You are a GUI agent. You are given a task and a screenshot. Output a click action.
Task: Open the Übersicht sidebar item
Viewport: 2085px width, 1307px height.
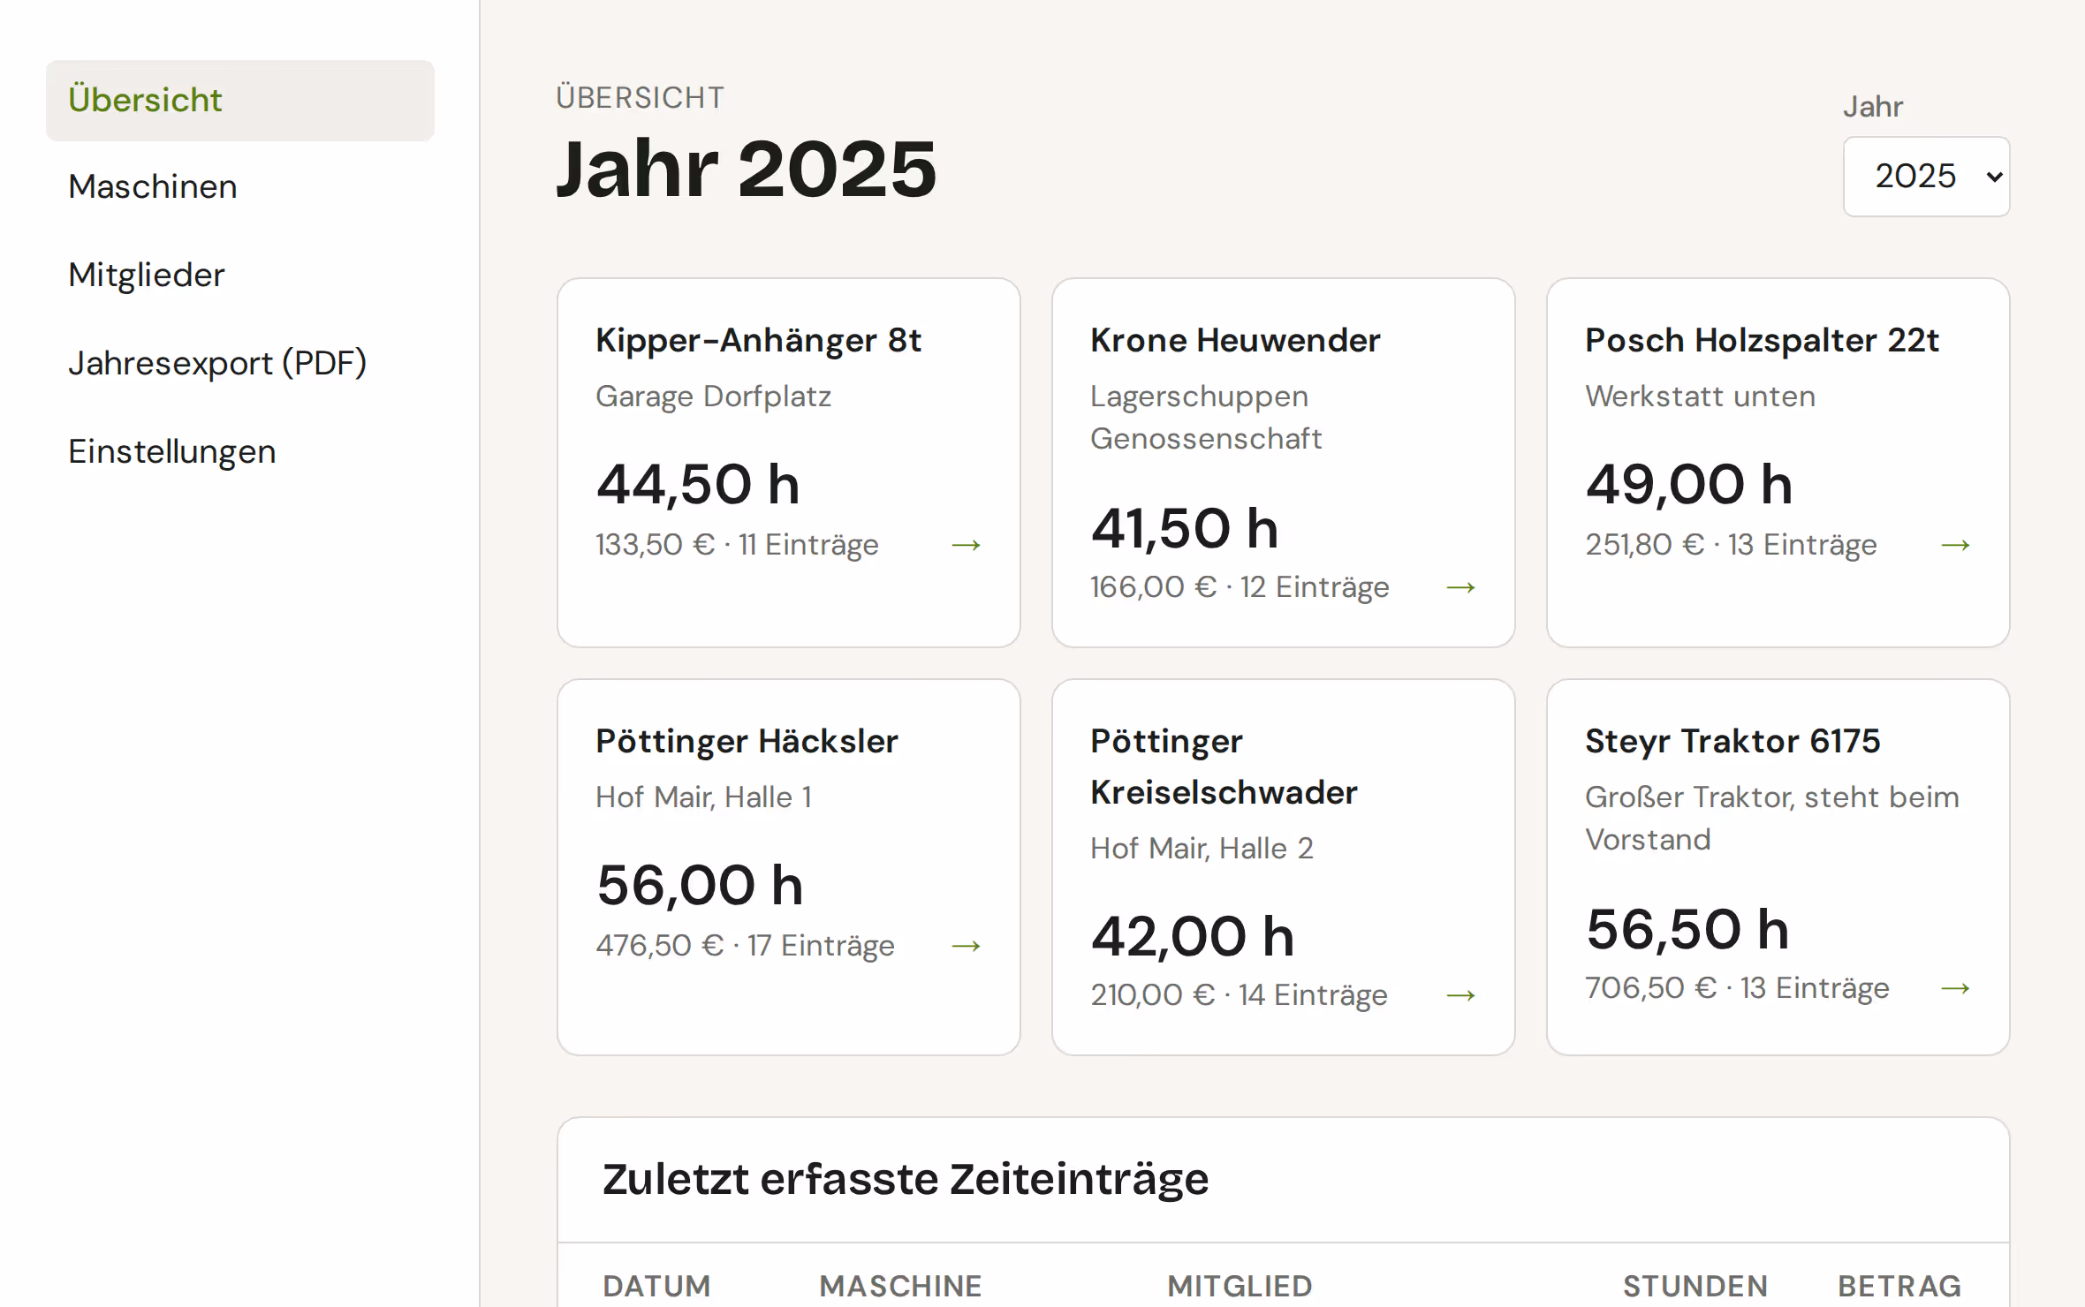[x=239, y=101]
